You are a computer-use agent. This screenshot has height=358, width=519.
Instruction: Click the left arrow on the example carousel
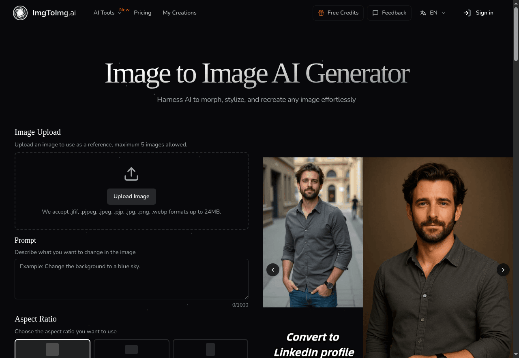tap(273, 269)
